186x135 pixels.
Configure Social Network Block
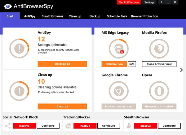tap(48, 126)
